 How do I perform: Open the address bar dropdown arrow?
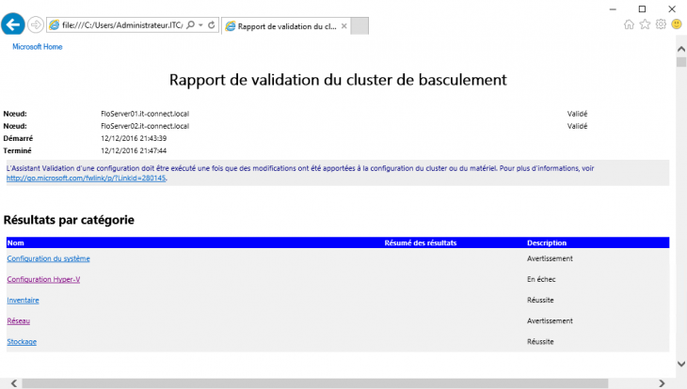(x=200, y=25)
